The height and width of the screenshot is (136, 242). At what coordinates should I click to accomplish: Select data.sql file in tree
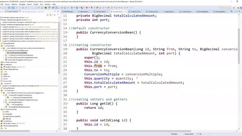pyautogui.click(x=8, y=119)
